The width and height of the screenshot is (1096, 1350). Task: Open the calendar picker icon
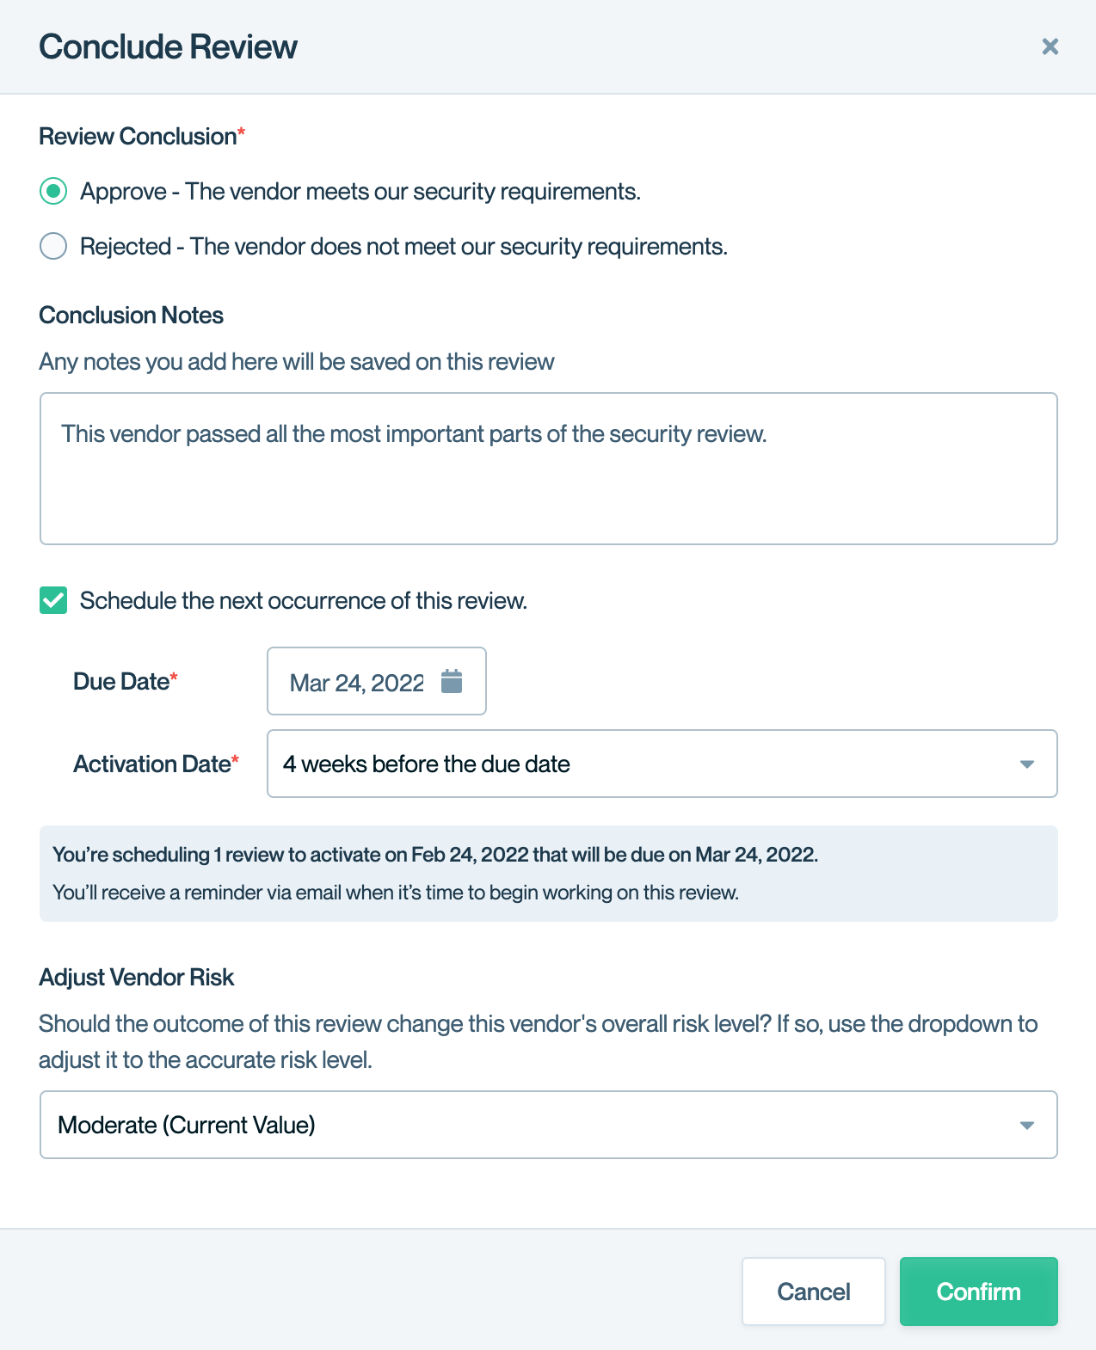click(452, 681)
